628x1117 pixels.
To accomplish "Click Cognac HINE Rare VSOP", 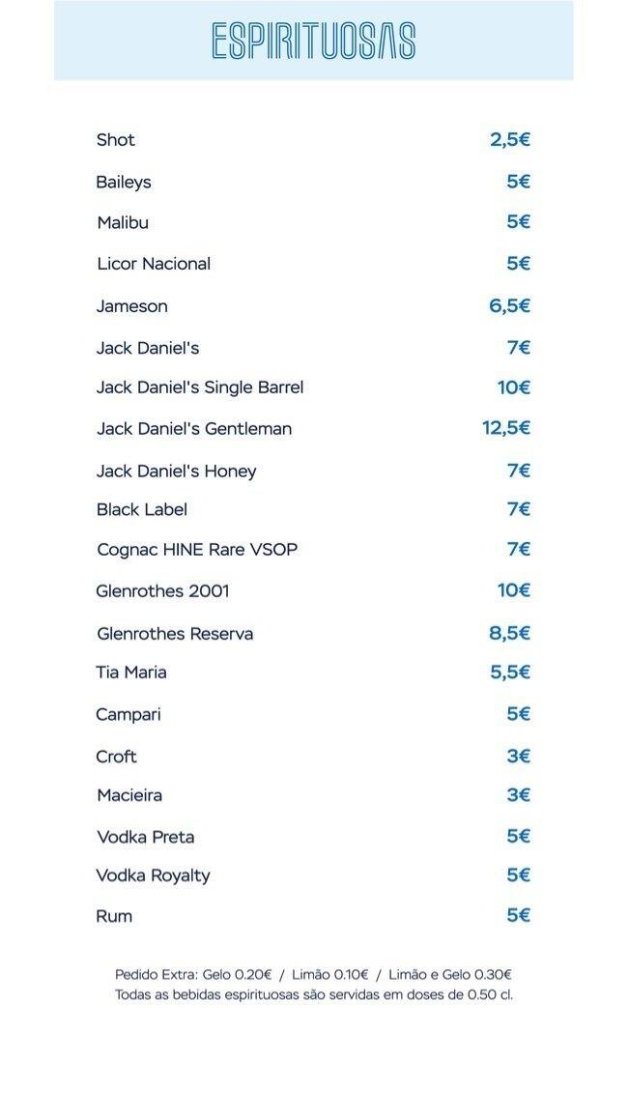I will [197, 550].
